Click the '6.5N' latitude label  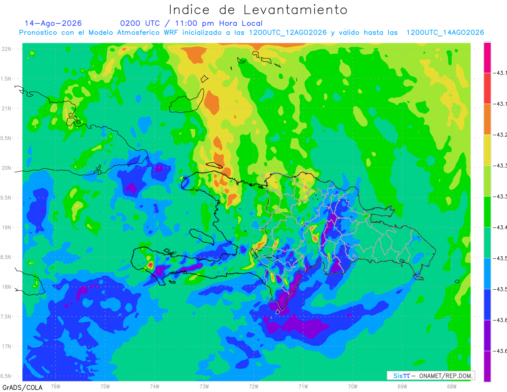point(5,376)
